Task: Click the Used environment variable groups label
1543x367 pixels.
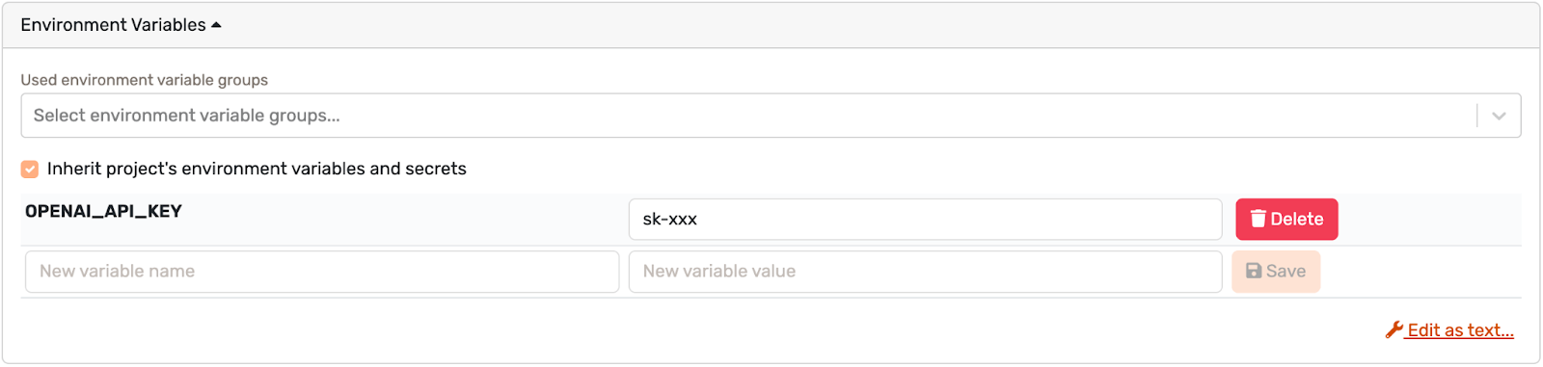Action: click(145, 80)
